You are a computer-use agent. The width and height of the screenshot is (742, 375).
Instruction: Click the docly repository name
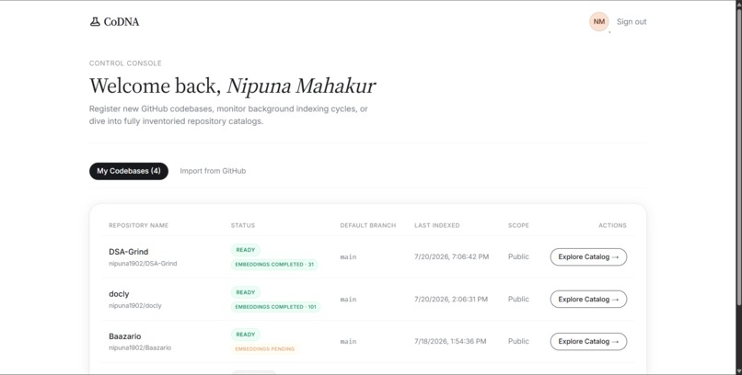tap(119, 294)
